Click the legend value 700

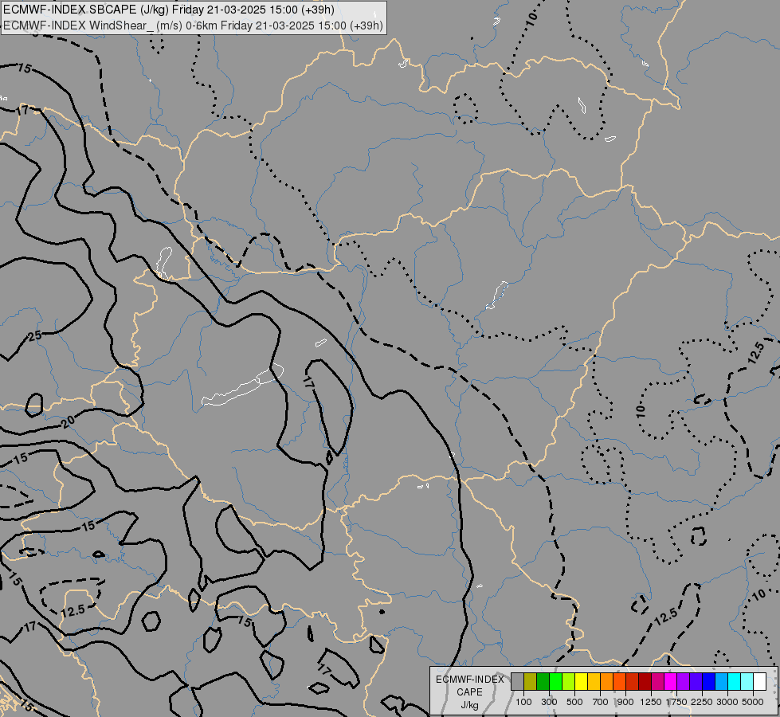601,702
